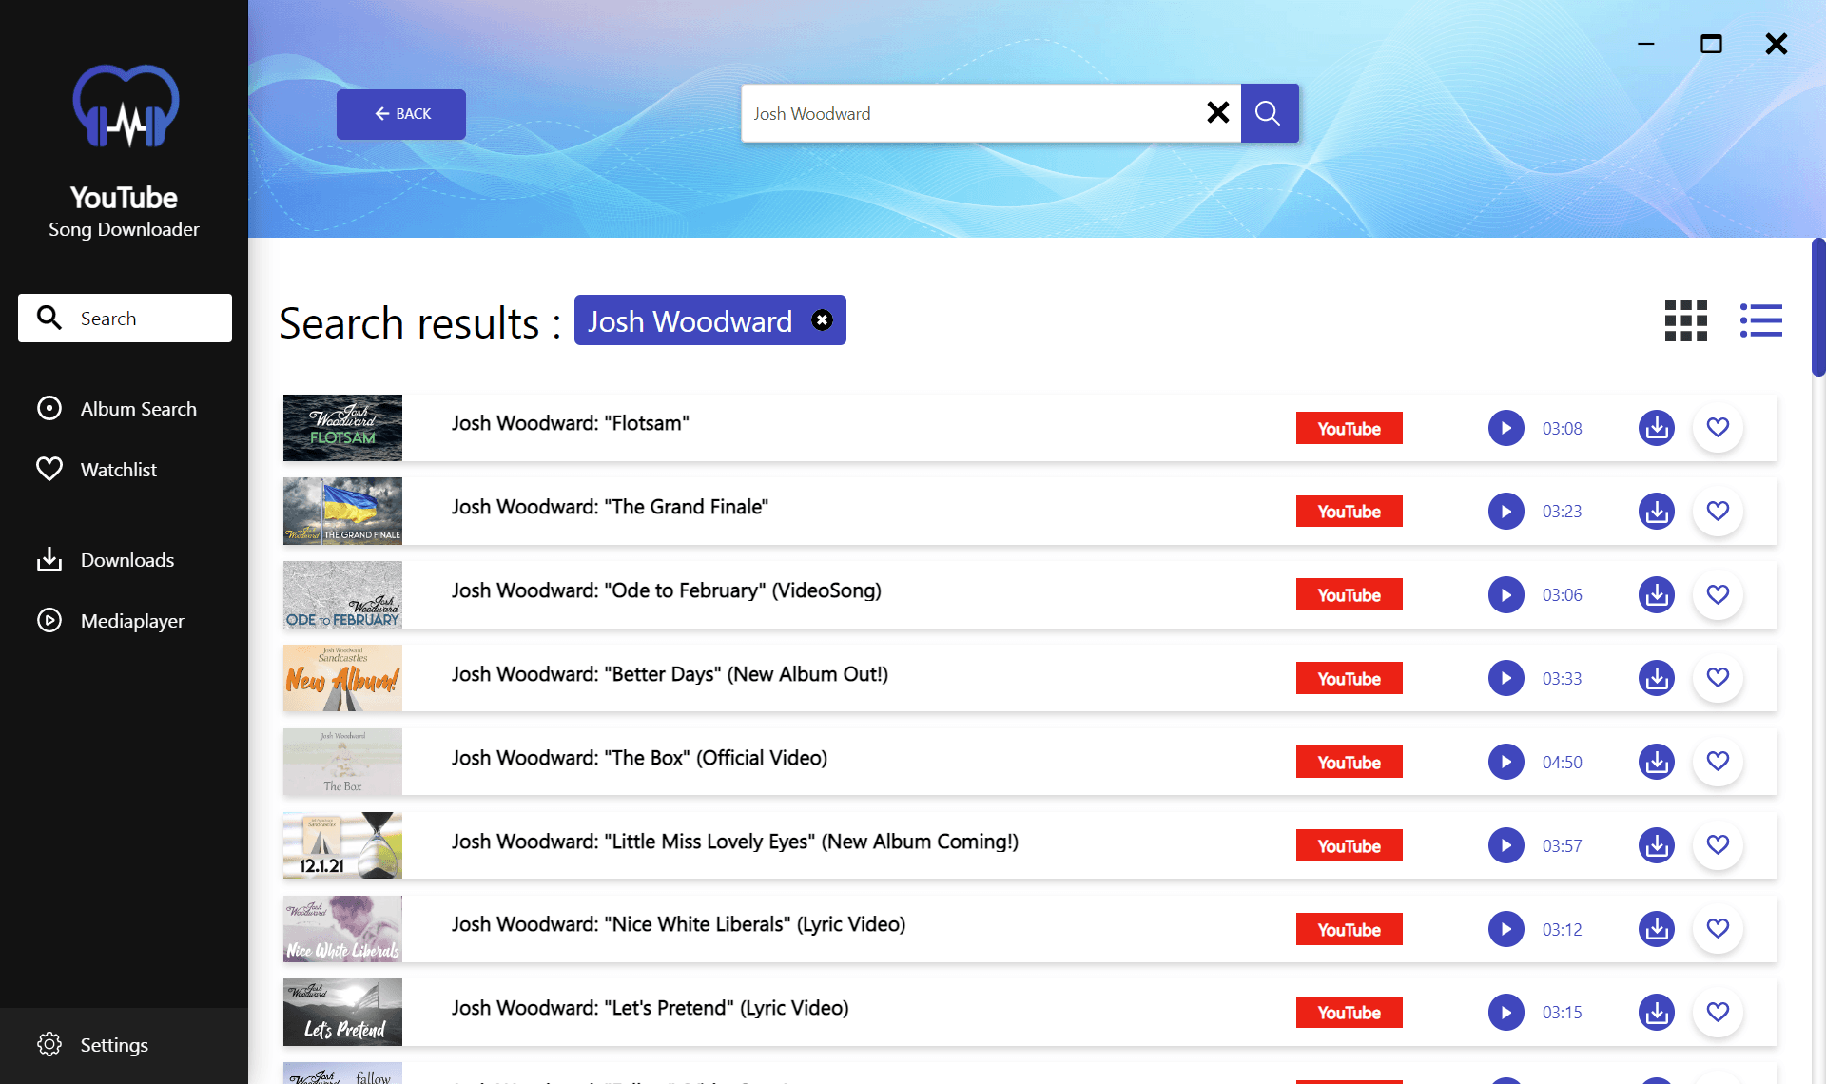Go back with the BACK button

pyautogui.click(x=400, y=114)
